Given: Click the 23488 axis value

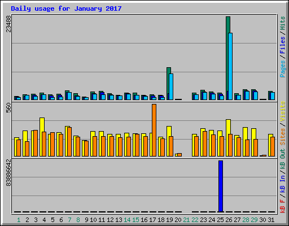Looking at the screenshot, I should (8, 24).
